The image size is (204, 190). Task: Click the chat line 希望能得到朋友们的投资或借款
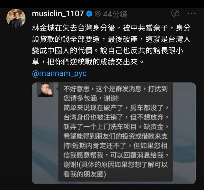116,136
